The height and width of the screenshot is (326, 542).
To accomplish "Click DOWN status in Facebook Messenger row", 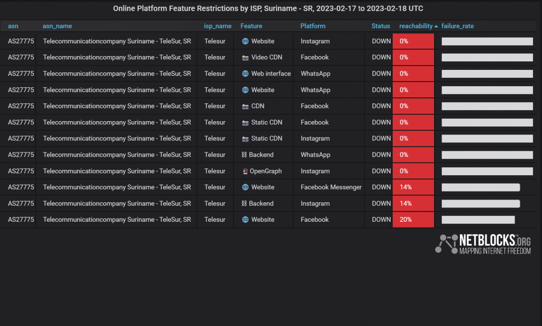I will [381, 187].
